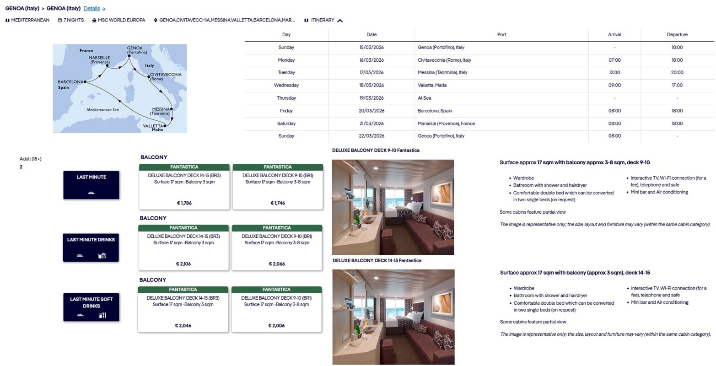Collapse the itinerary with the chevron arrow

[x=340, y=21]
